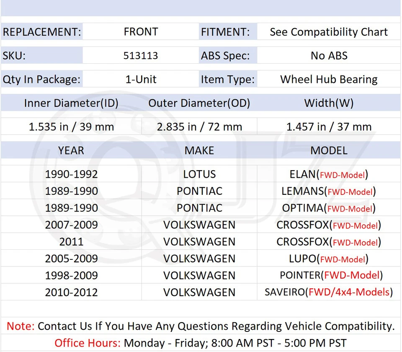Screen dimensions: 402x352
Task: Select the FRONT replacement value
Action: point(141,32)
